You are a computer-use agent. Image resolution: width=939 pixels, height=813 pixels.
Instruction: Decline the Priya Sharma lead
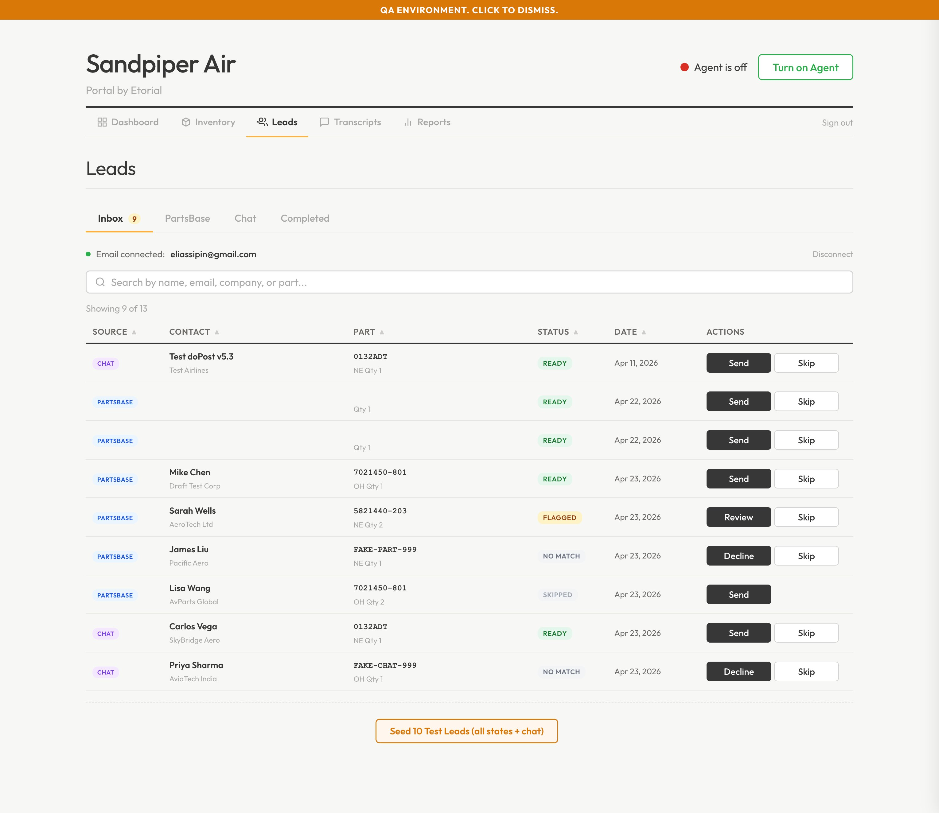tap(738, 671)
